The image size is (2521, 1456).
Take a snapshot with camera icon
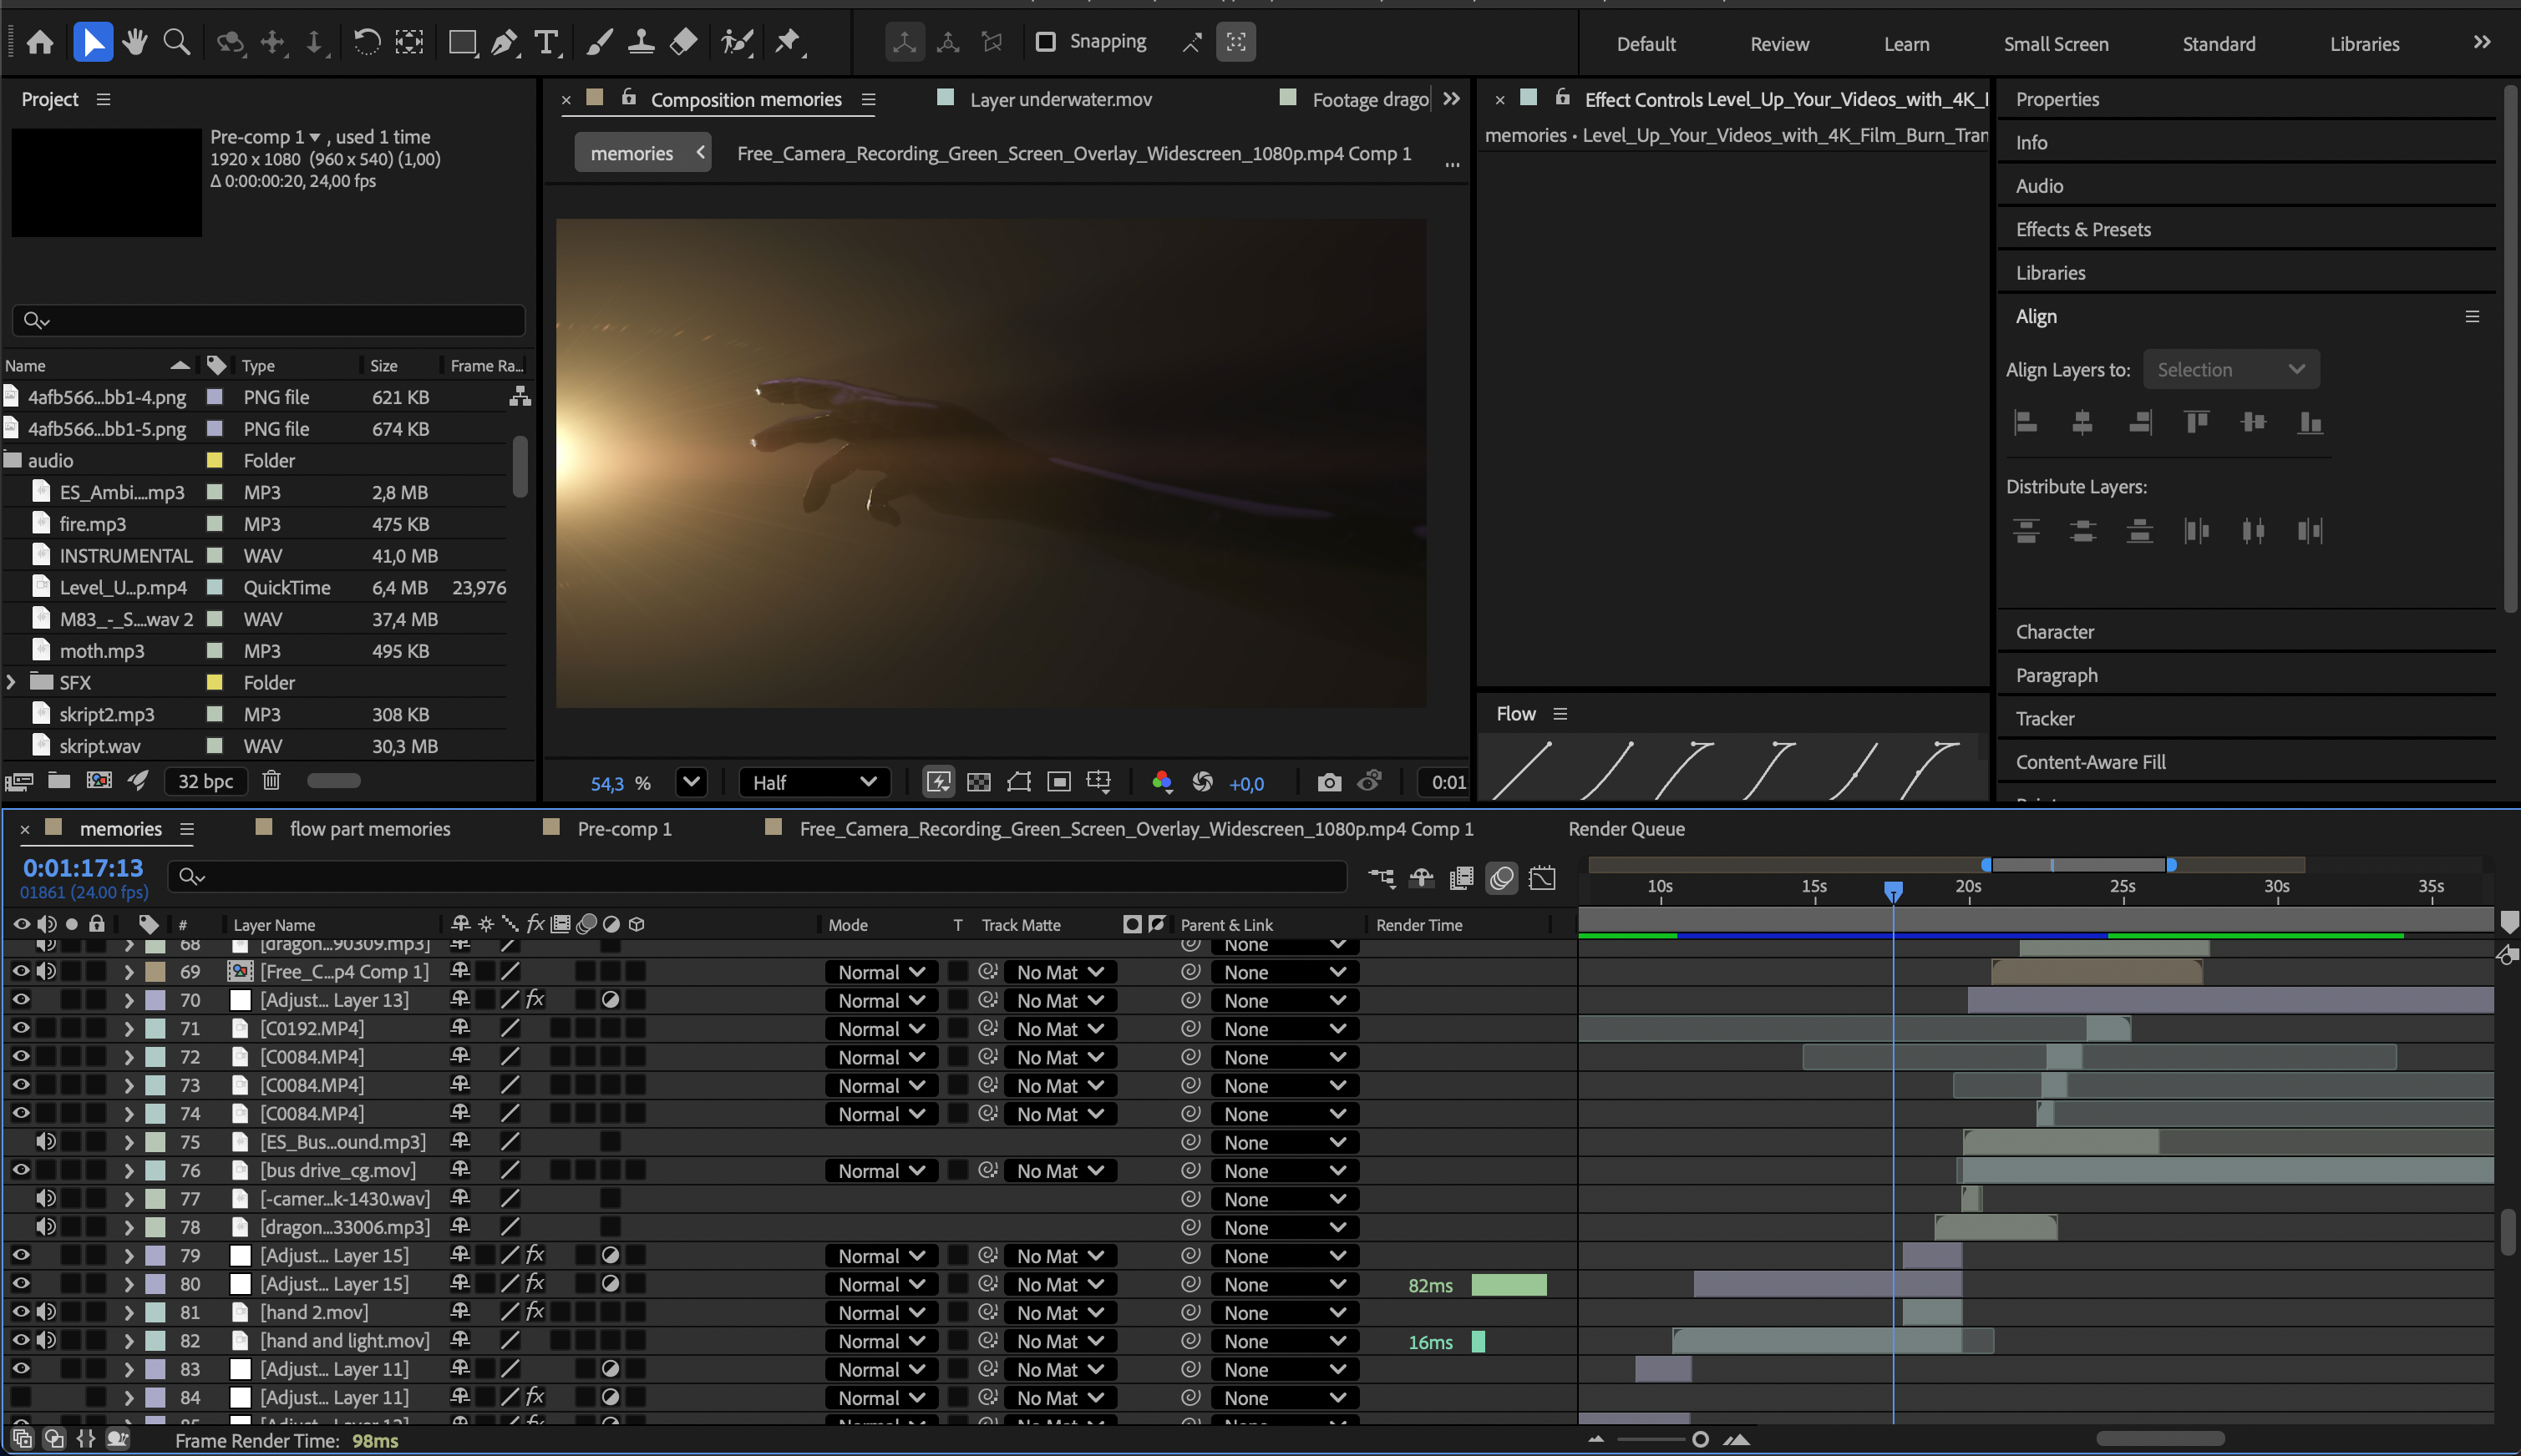(x=1328, y=782)
